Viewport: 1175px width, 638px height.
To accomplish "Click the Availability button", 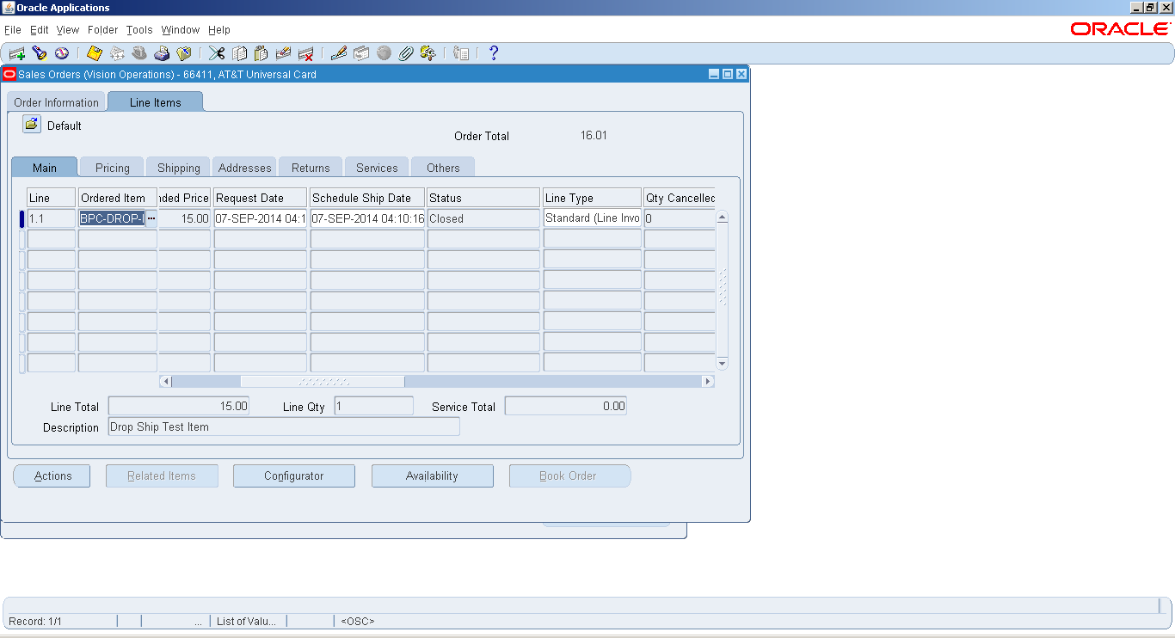I will tap(432, 475).
